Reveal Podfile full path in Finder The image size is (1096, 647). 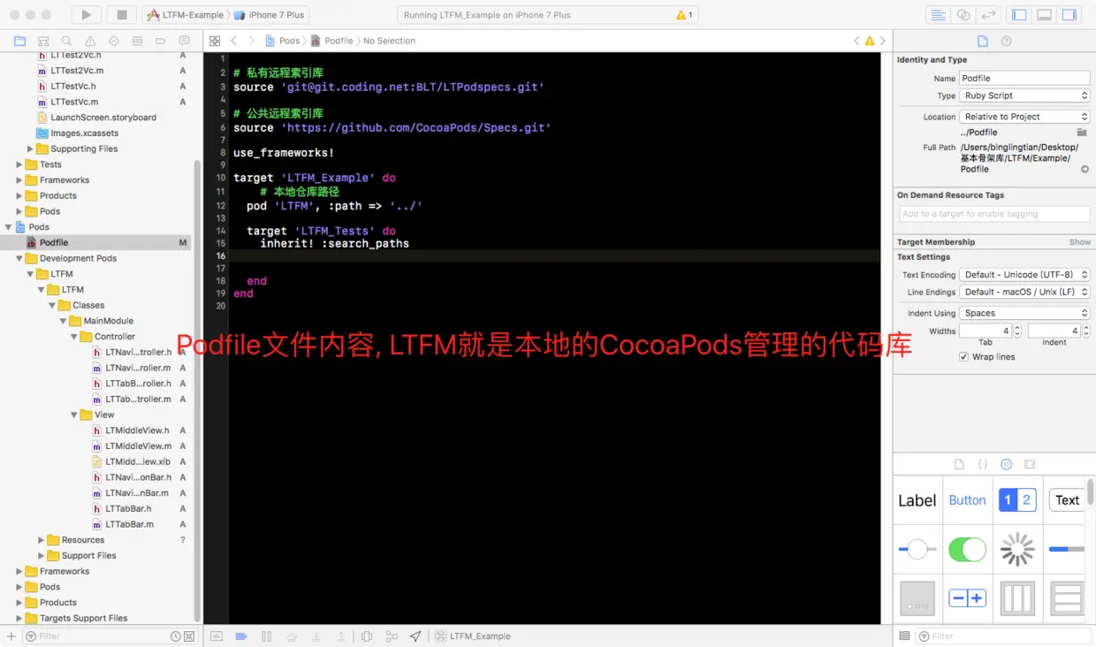coord(1085,170)
